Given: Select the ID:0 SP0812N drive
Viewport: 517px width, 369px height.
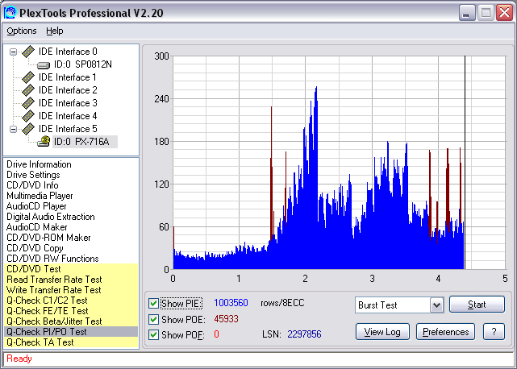Looking at the screenshot, I should [82, 64].
